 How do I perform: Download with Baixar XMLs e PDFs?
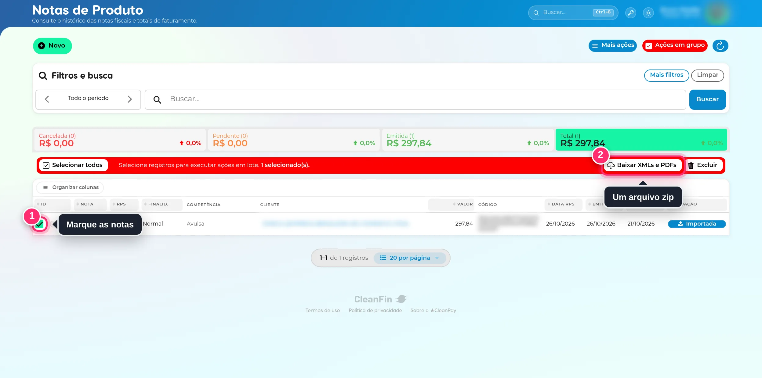[642, 165]
